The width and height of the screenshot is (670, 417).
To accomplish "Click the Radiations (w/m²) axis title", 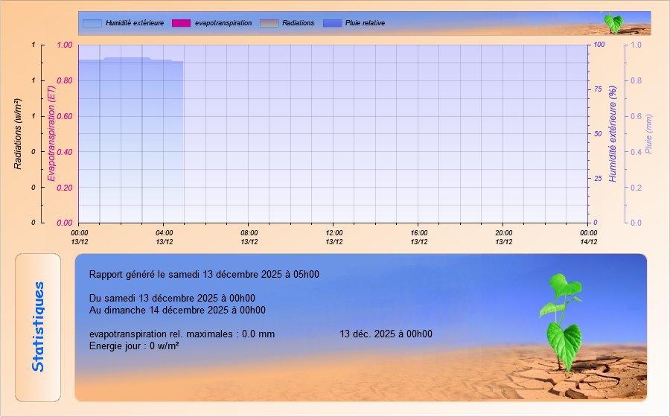I will 19,133.
